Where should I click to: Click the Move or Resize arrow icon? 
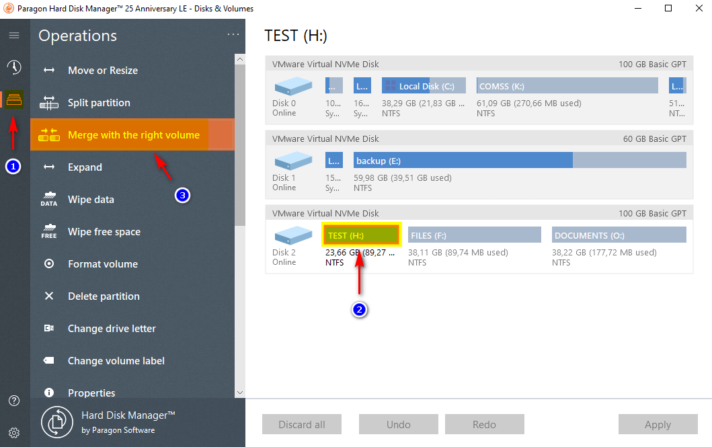coord(49,71)
